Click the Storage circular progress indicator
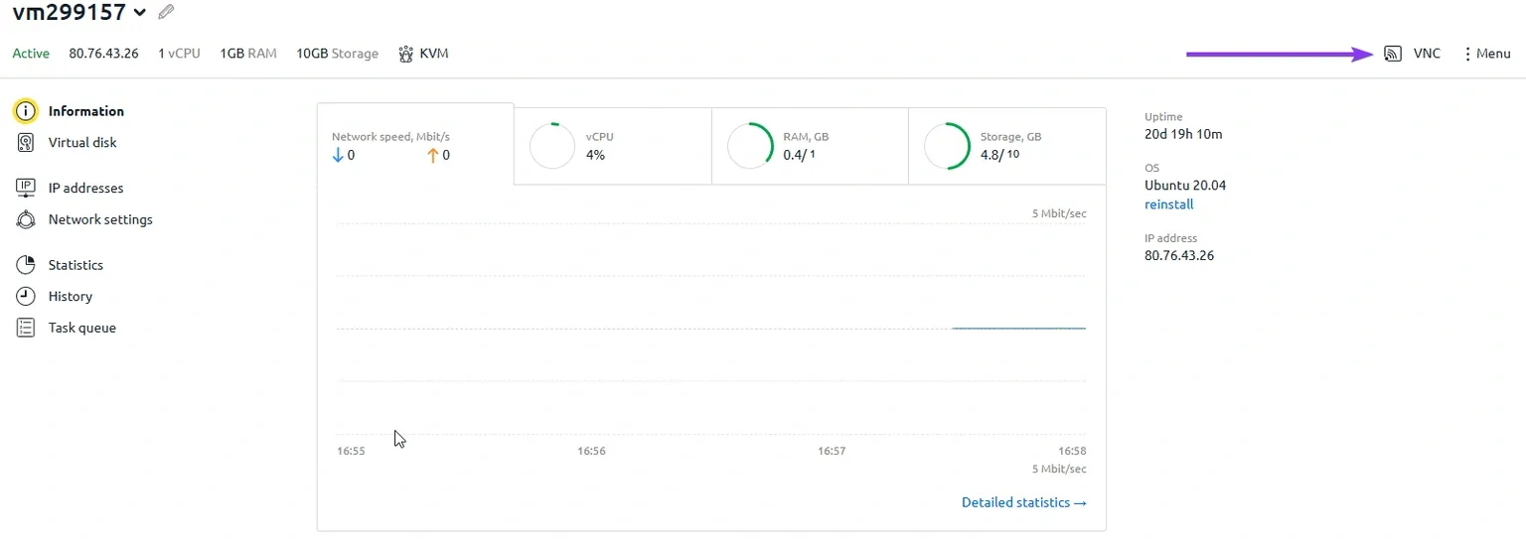Viewport: 1526px width, 543px height. (x=947, y=146)
